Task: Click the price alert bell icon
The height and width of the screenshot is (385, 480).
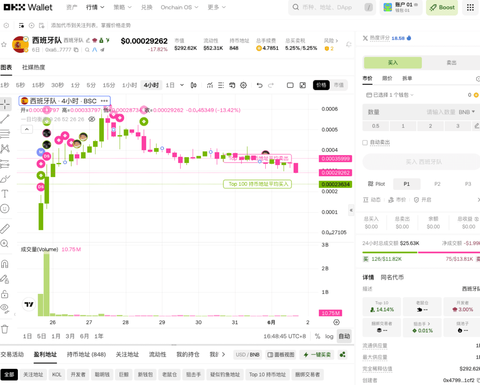Action: click(x=349, y=45)
